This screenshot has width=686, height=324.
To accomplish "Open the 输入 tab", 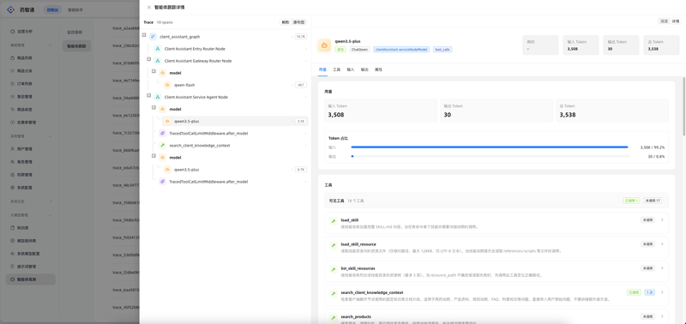I will pyautogui.click(x=351, y=69).
